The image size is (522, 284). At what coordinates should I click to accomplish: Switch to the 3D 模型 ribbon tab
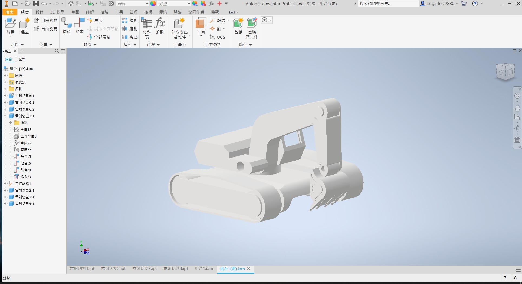[x=57, y=12]
